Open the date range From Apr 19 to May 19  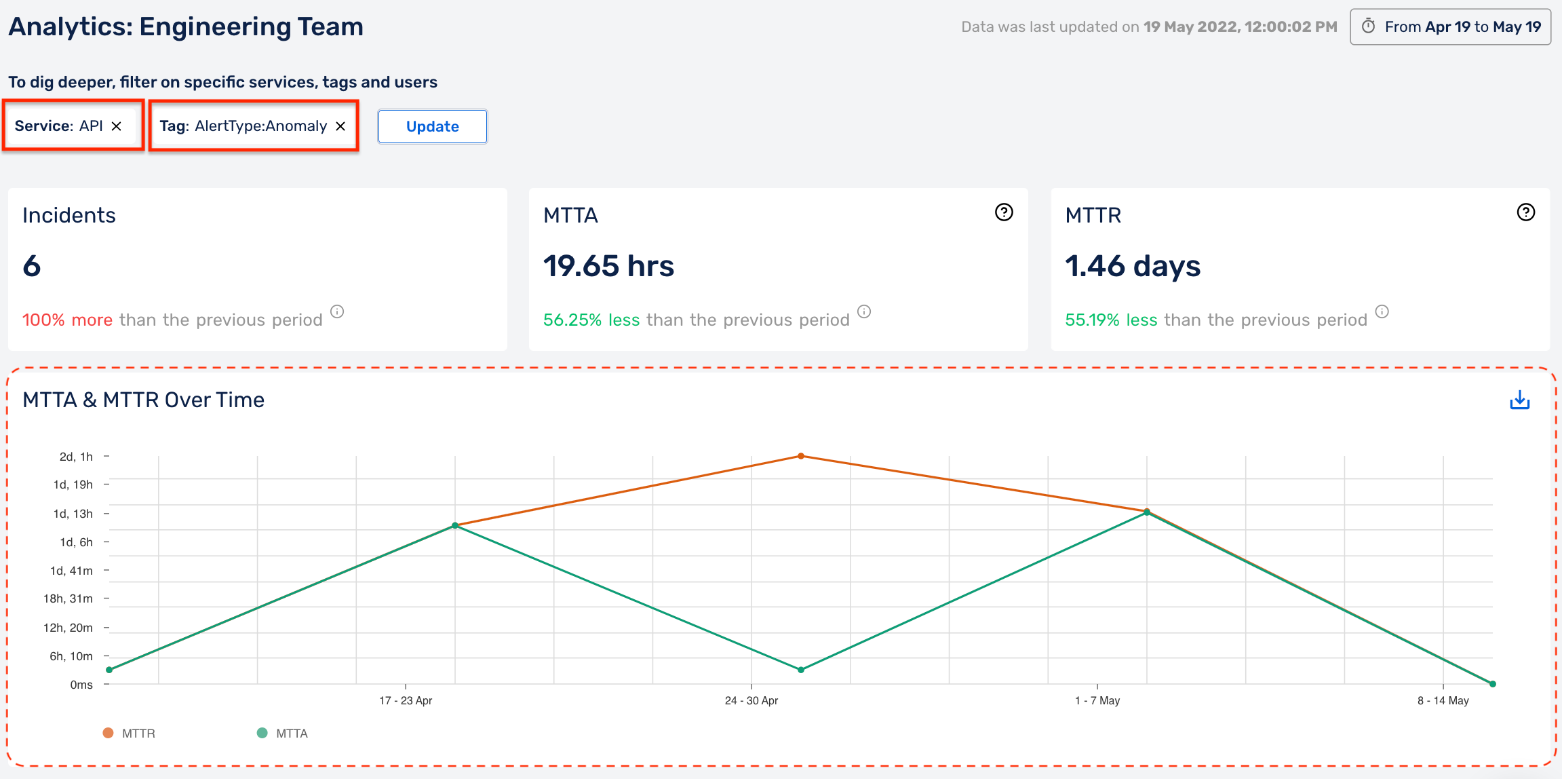coord(1450,26)
